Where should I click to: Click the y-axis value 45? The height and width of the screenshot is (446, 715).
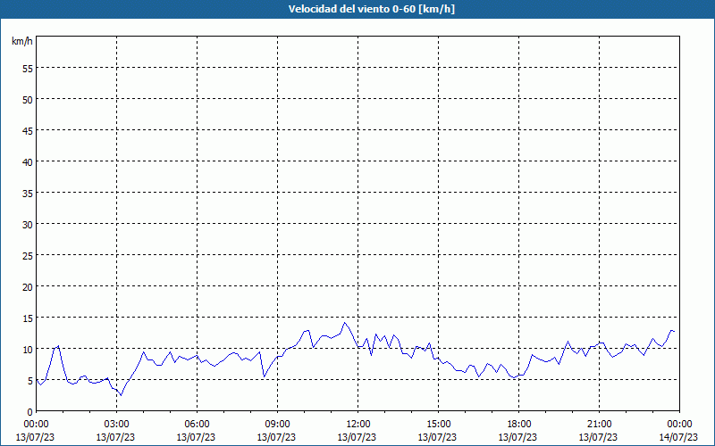(x=28, y=130)
